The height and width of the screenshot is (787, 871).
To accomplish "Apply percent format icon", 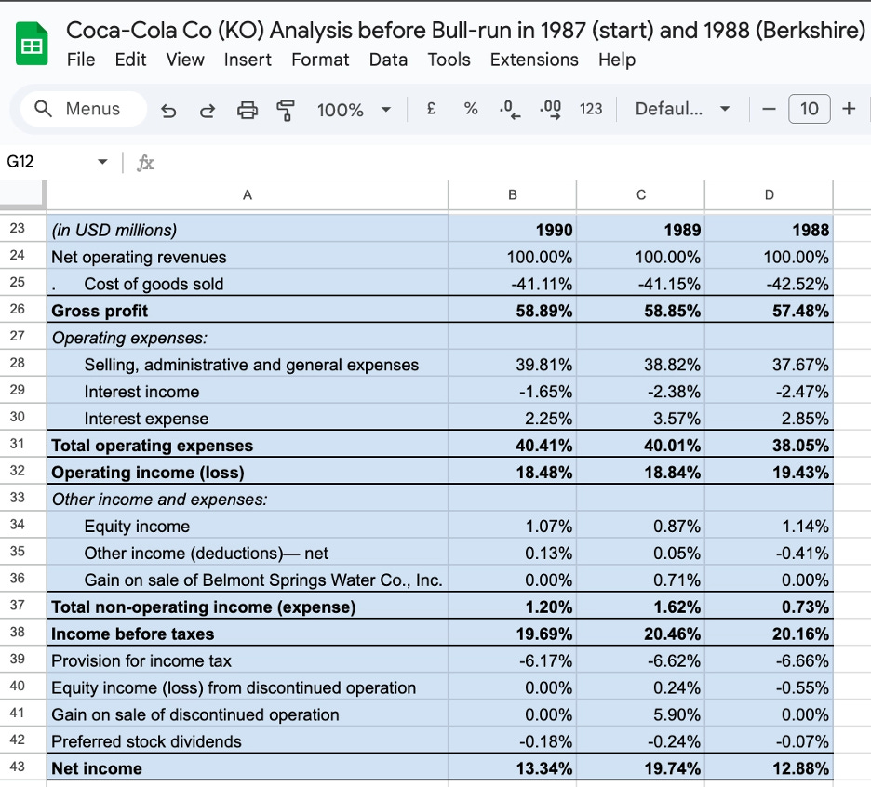I will coord(471,109).
